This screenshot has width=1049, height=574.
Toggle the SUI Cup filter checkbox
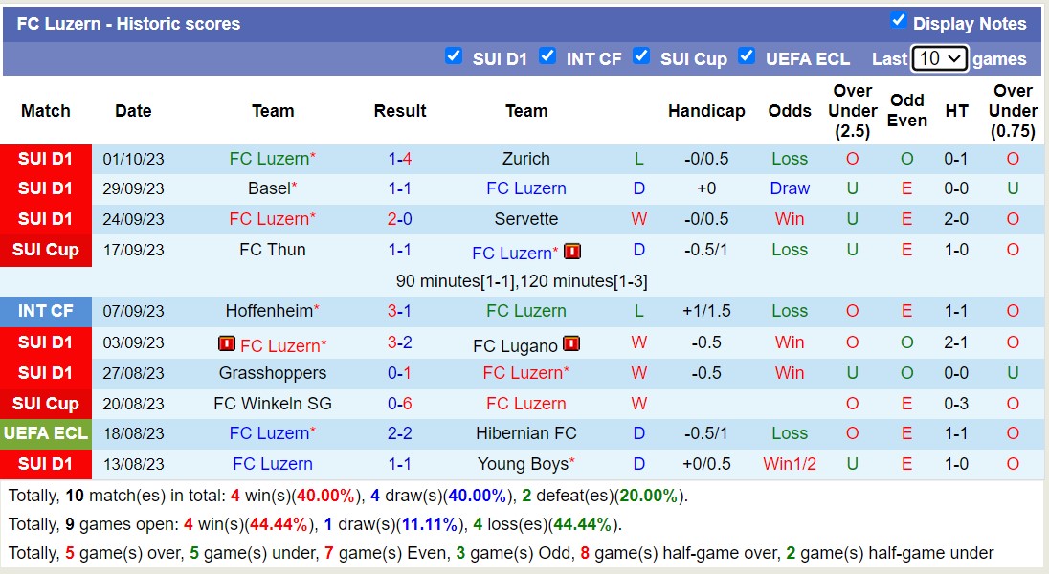(x=641, y=55)
